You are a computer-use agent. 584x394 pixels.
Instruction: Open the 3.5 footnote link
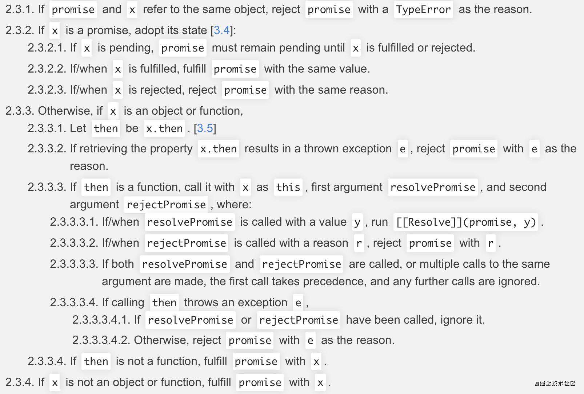coord(205,128)
